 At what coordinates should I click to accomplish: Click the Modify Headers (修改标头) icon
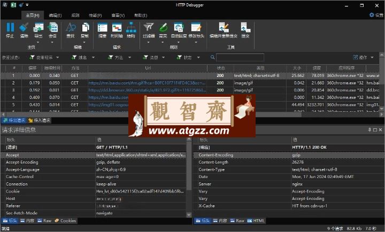tap(196, 27)
